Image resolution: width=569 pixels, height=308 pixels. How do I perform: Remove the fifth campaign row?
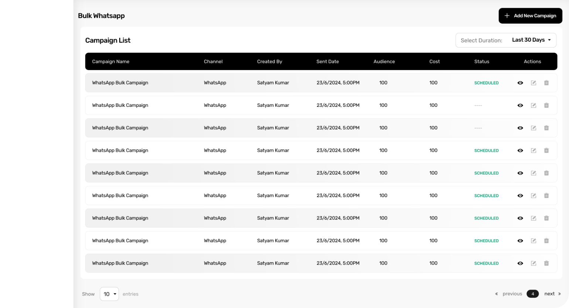(x=546, y=173)
